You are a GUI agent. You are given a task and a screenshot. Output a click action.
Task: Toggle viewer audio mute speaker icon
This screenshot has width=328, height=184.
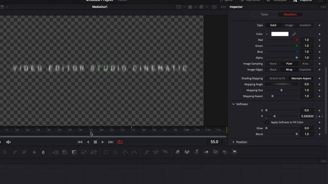pyautogui.click(x=8, y=142)
